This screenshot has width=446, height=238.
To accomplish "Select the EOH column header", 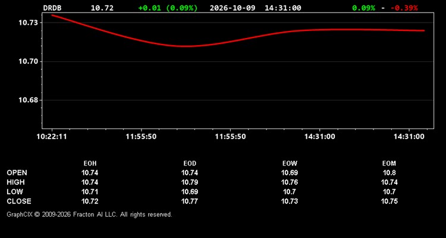I will coord(90,164).
